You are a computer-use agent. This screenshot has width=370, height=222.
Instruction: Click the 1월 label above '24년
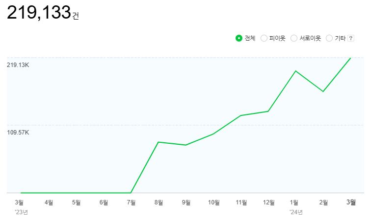295,202
